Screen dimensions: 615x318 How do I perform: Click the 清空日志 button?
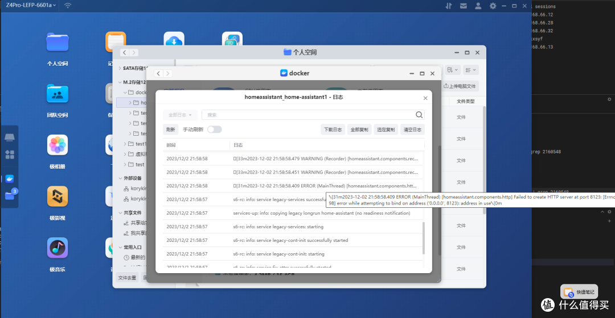point(412,129)
